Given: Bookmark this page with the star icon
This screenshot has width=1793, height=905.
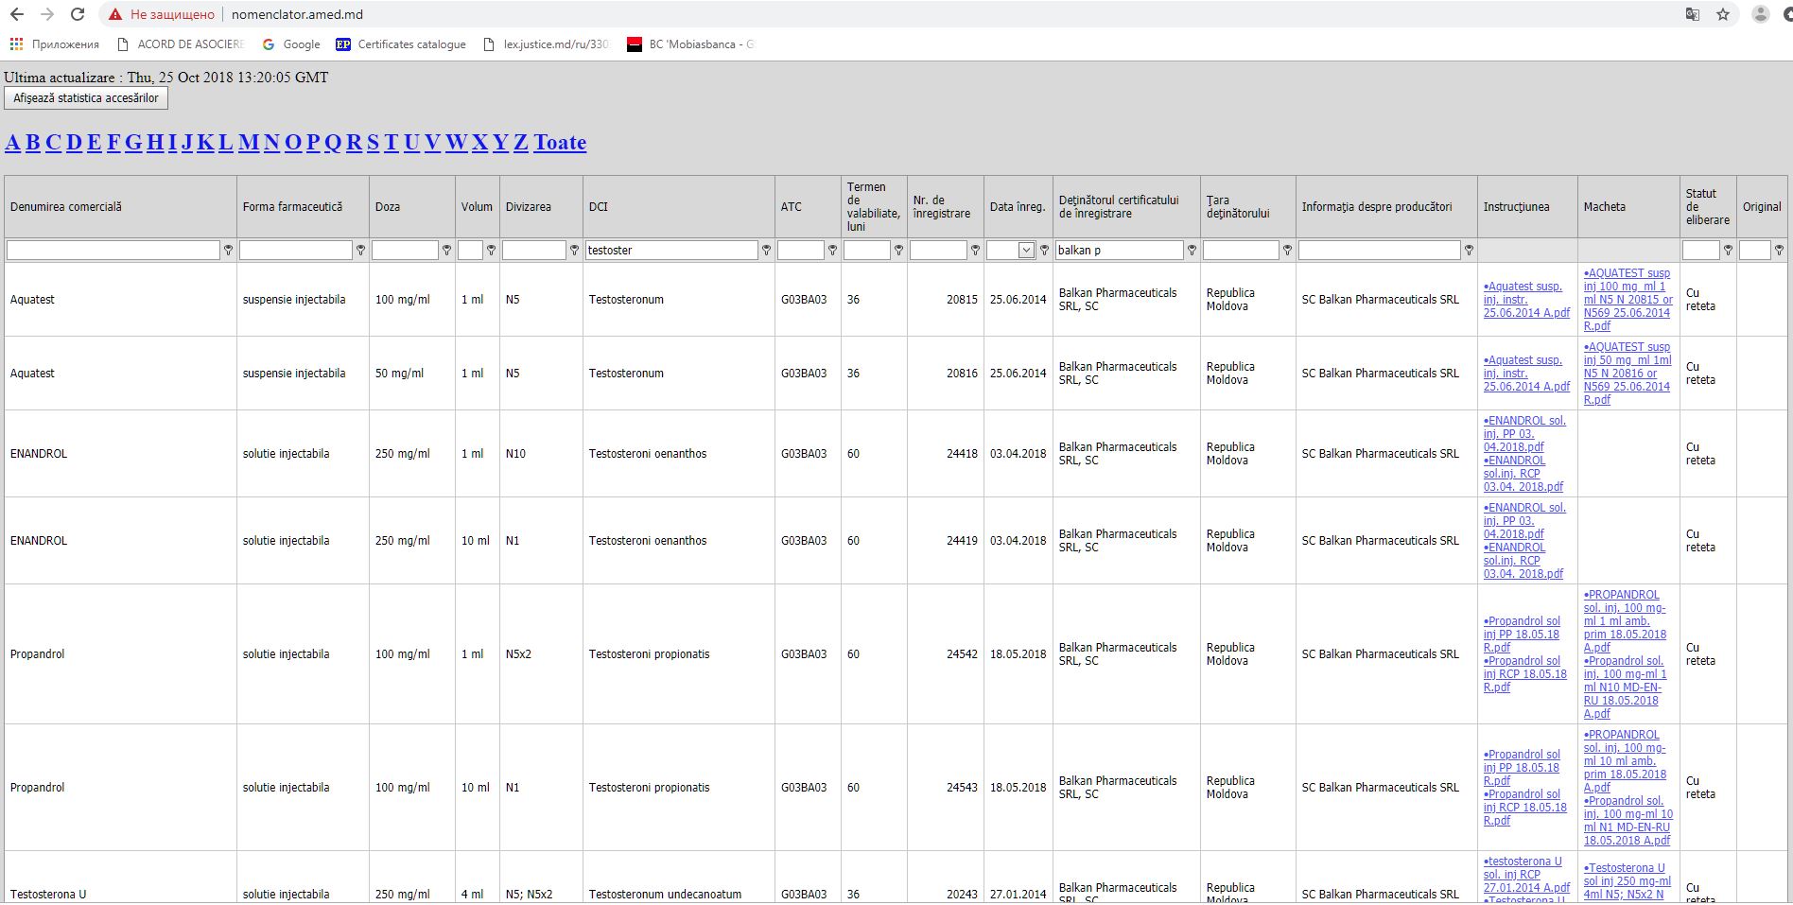Looking at the screenshot, I should coord(1723,14).
